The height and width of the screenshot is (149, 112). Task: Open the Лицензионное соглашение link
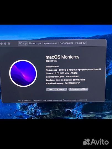[75, 100]
